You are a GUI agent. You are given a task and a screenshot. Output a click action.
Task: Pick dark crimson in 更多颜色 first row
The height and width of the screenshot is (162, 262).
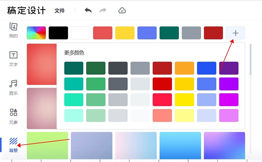(162, 68)
